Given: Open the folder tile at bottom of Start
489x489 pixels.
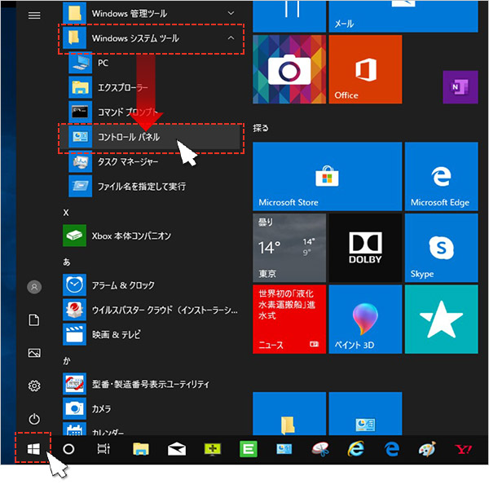Looking at the screenshot, I should click(289, 413).
